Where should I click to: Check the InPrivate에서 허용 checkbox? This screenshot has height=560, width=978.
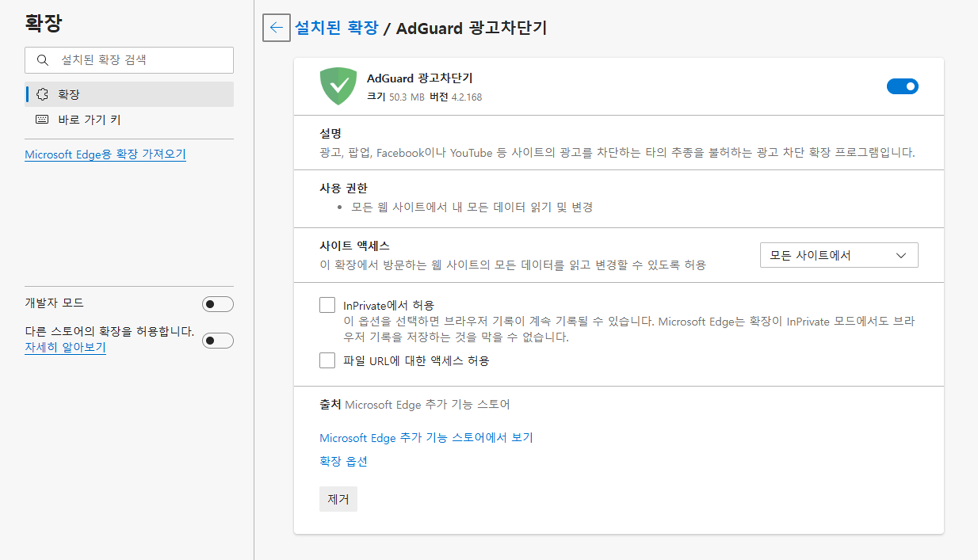point(327,305)
